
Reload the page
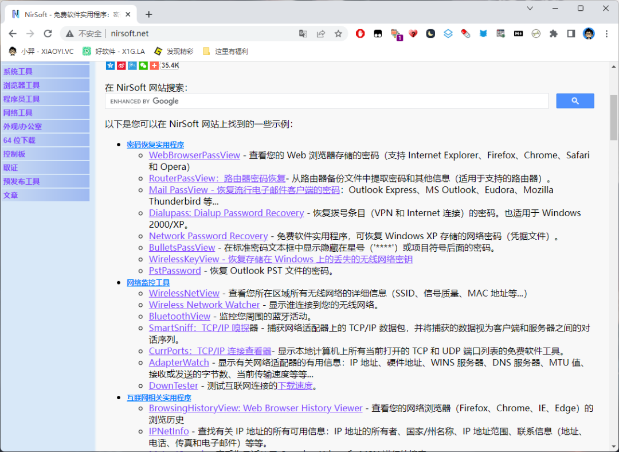tap(48, 34)
